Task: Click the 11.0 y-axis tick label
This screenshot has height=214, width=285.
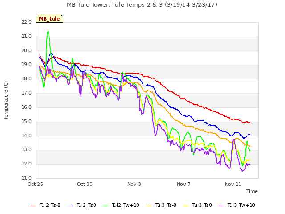Action: [27, 178]
